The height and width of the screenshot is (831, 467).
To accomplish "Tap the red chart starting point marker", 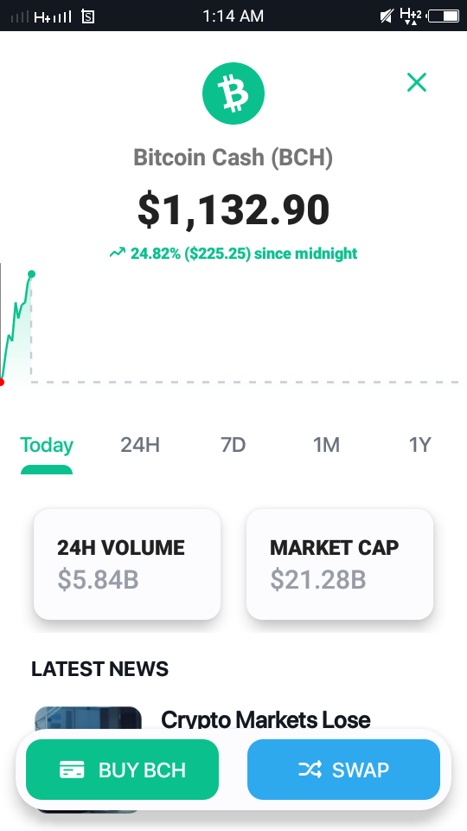I will coord(2,382).
